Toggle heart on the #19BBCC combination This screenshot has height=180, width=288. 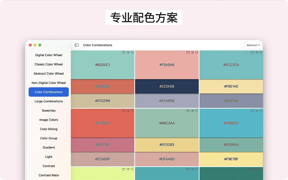(261, 111)
